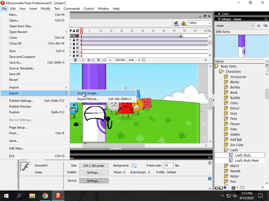The height and width of the screenshot is (201, 269).
Task: Select the Import menu entry
Action: (35, 87)
